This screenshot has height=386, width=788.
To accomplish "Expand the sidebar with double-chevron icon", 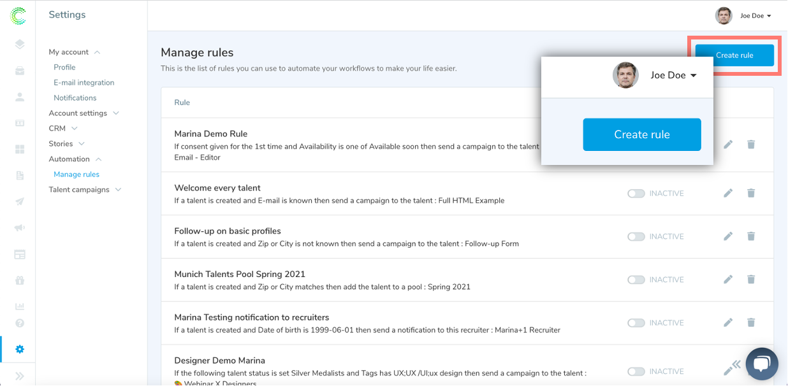I will click(x=20, y=376).
